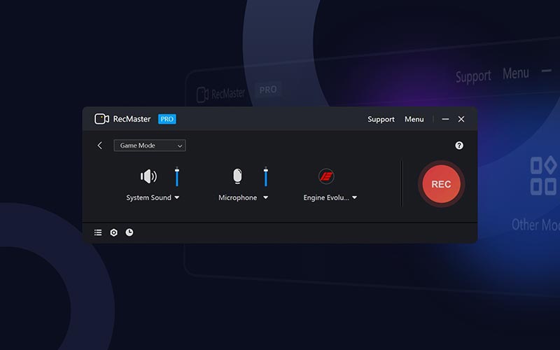Screen dimensions: 560x350
Task: Open the Support link
Action: pyautogui.click(x=381, y=119)
